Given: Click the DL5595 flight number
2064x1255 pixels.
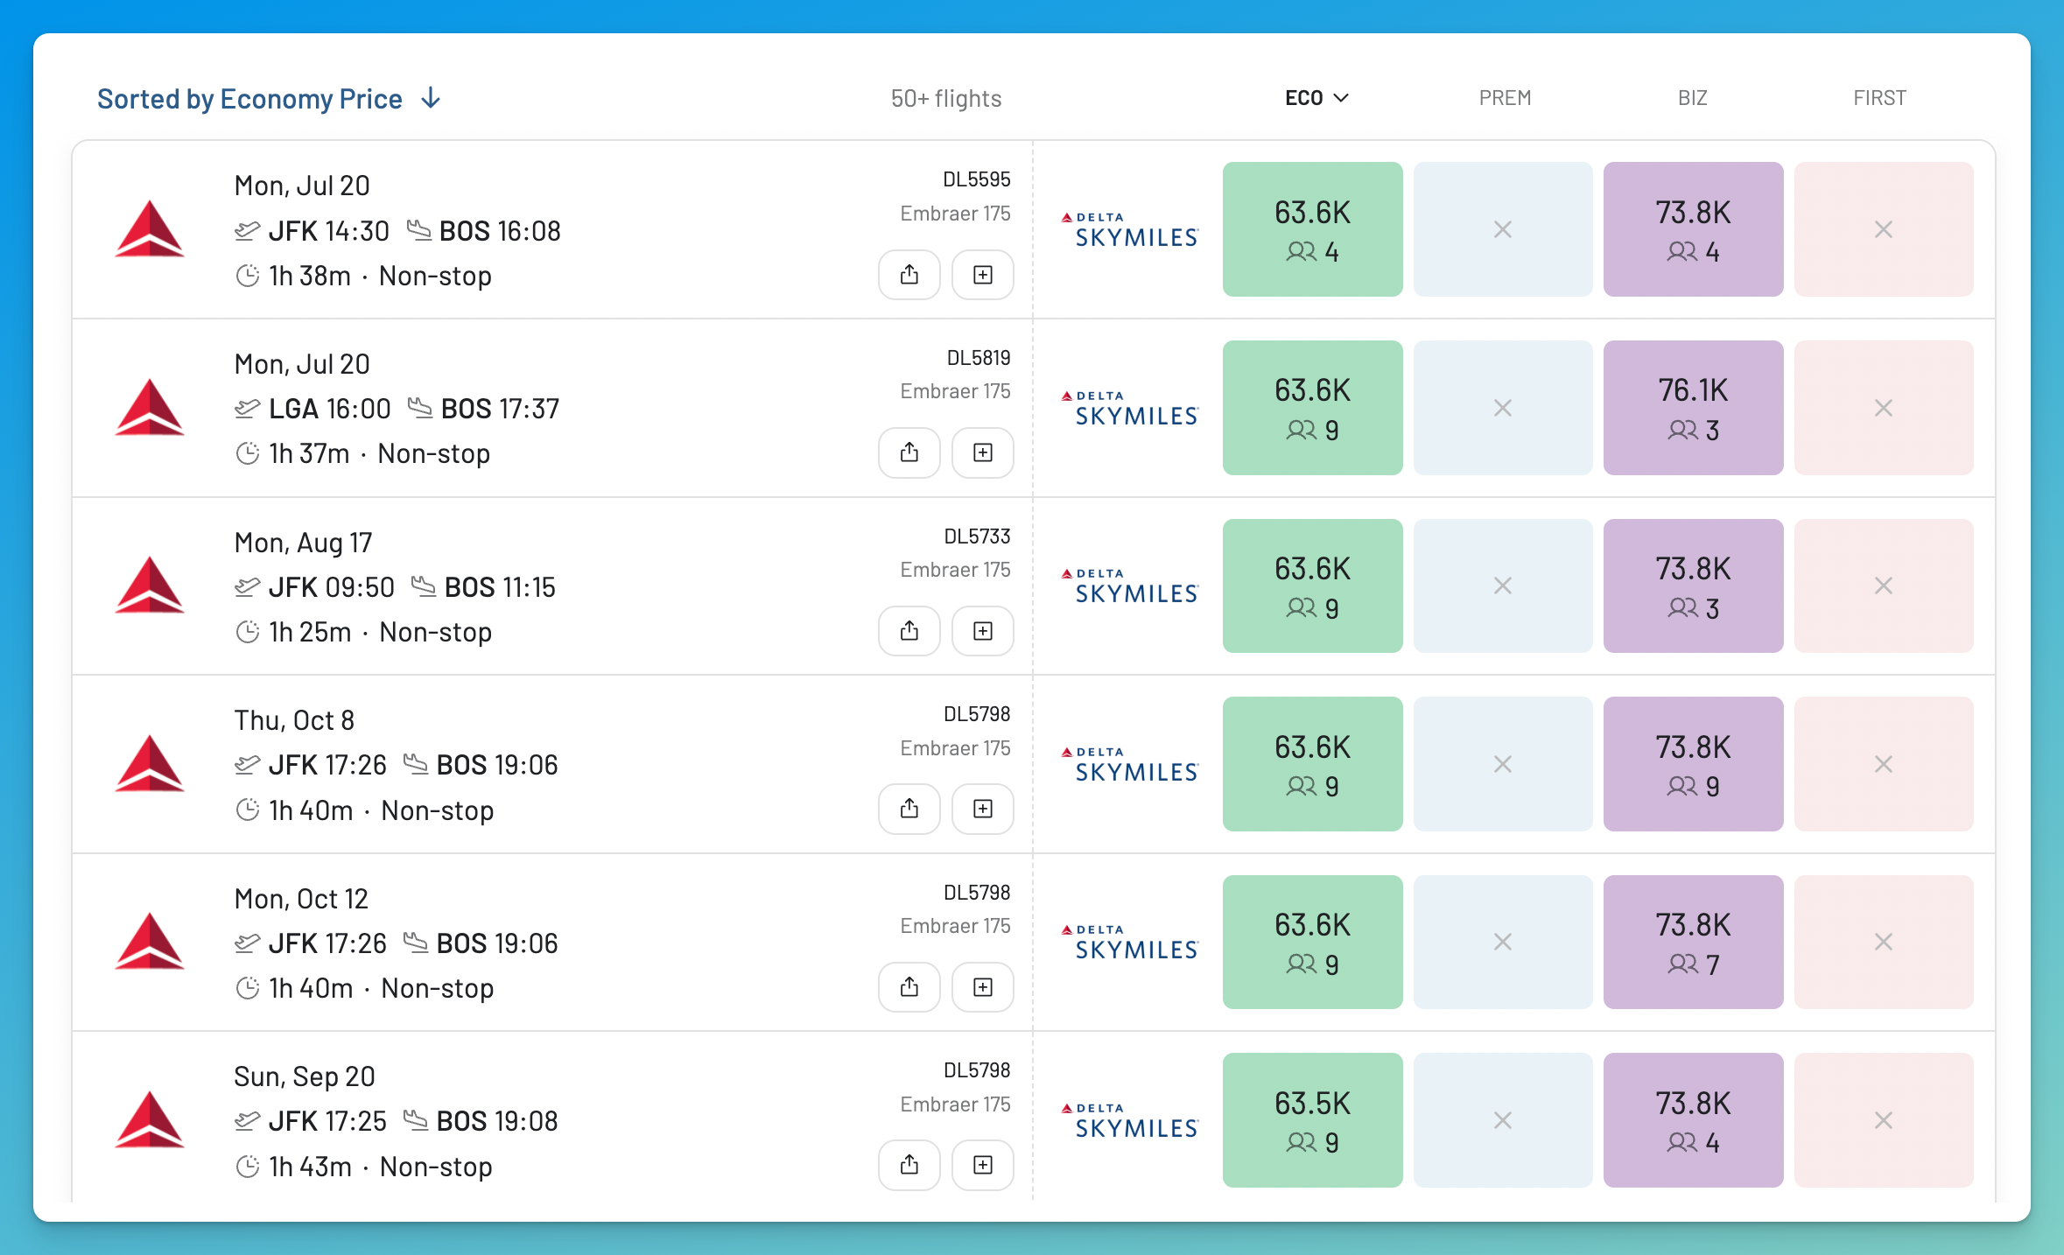Looking at the screenshot, I should tap(976, 179).
